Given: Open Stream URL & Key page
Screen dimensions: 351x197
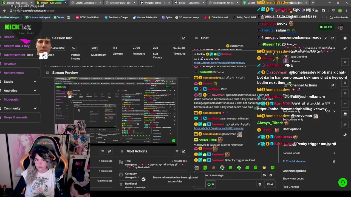Looking at the screenshot, I should tap(17, 46).
